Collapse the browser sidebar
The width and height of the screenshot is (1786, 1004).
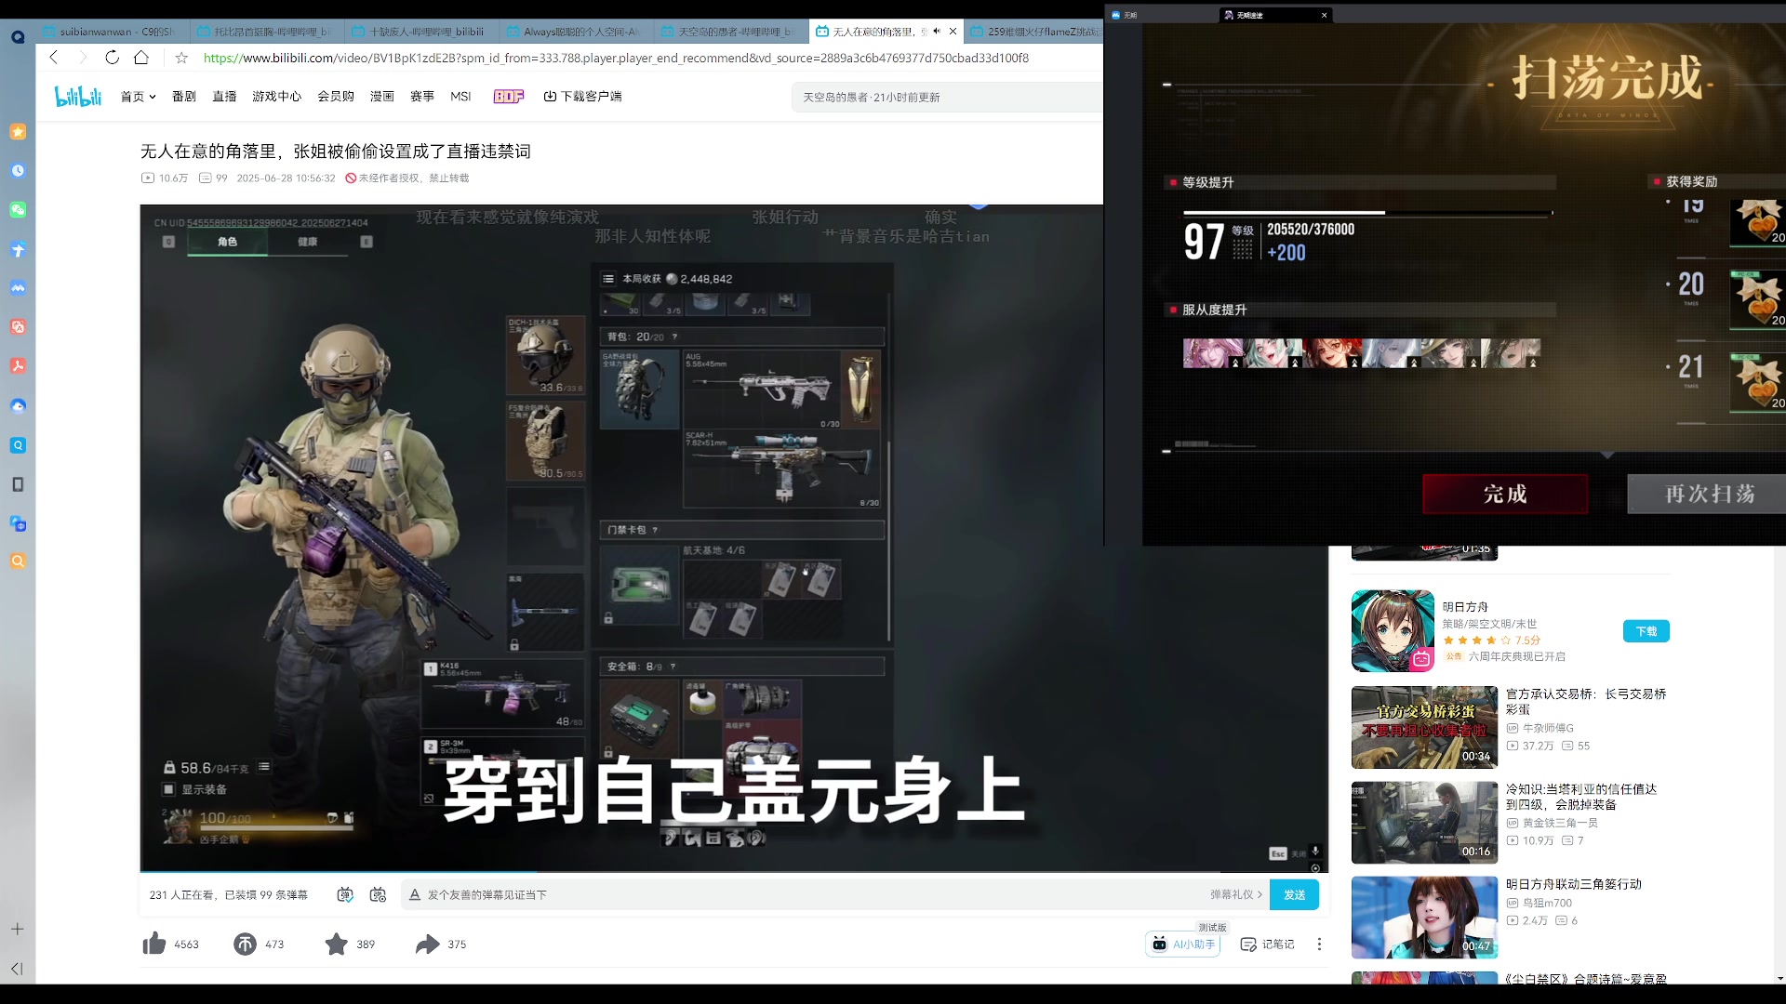tap(17, 969)
